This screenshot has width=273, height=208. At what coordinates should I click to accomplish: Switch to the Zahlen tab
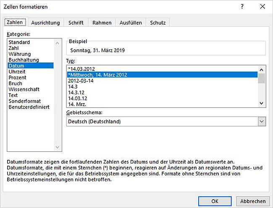15,22
